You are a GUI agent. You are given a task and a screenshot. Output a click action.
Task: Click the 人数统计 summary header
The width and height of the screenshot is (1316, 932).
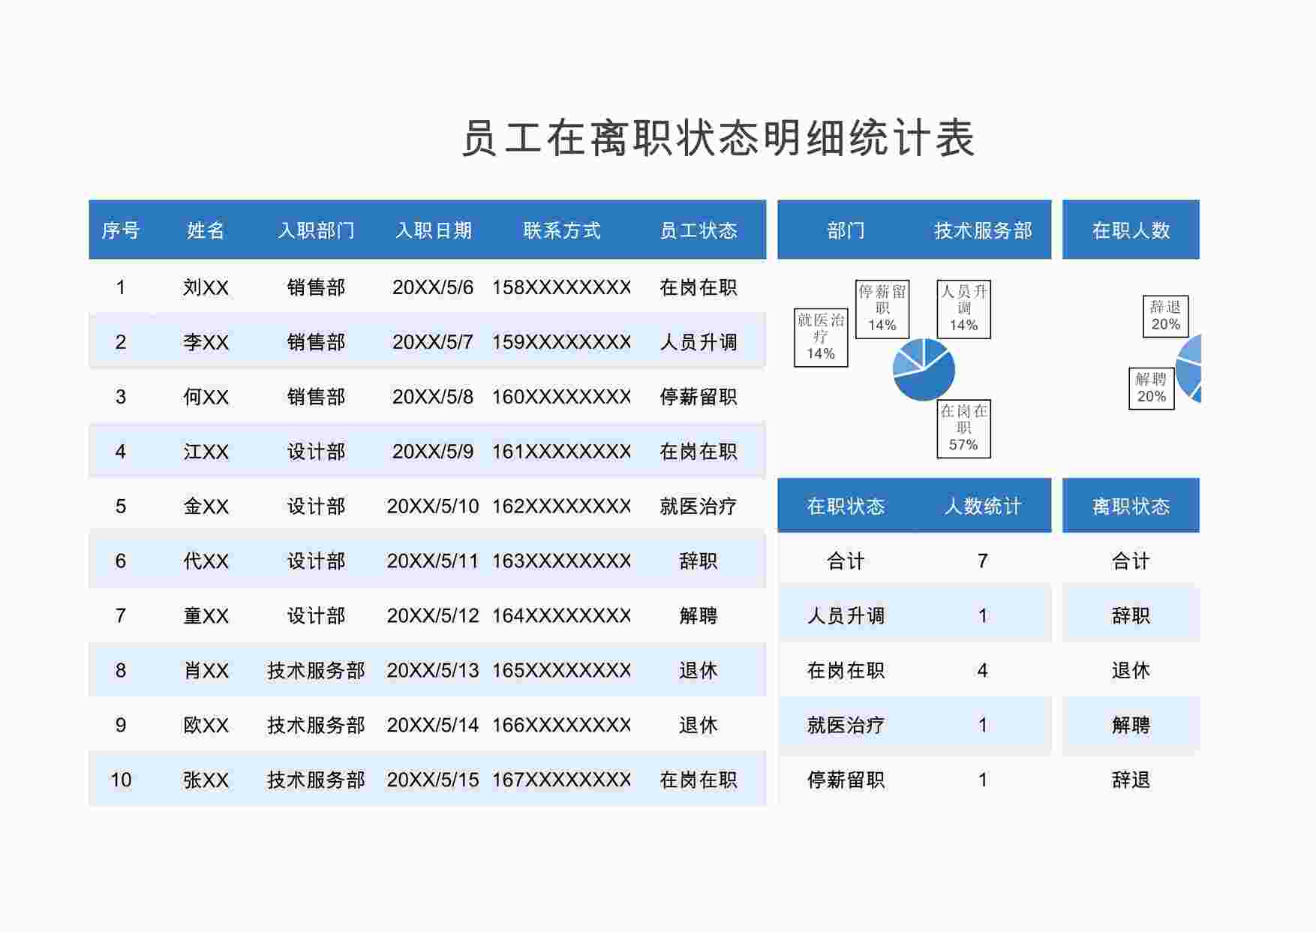click(983, 507)
